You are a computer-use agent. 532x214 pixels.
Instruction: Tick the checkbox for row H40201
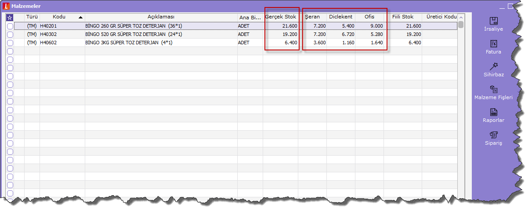(10, 26)
